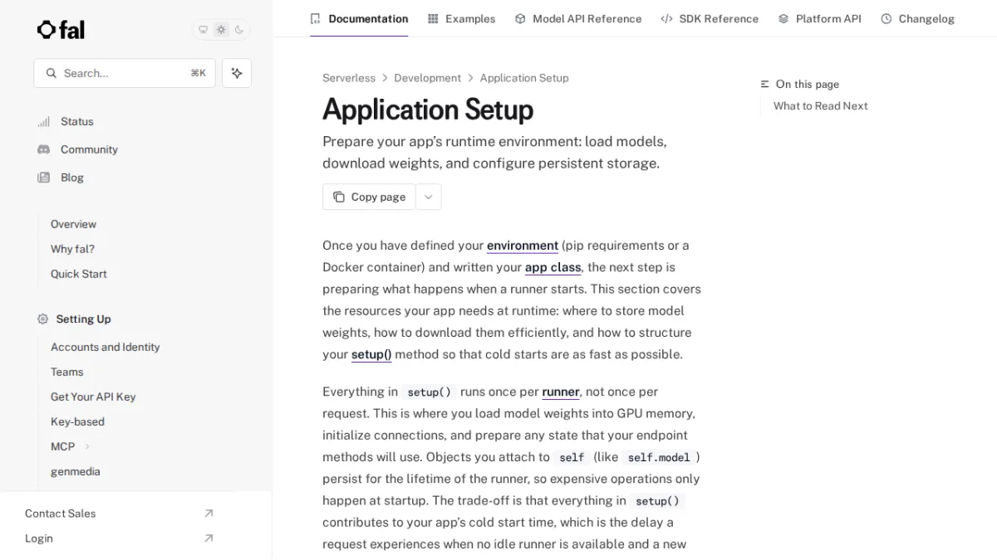Click the Login link
The height and width of the screenshot is (560, 997).
39,538
